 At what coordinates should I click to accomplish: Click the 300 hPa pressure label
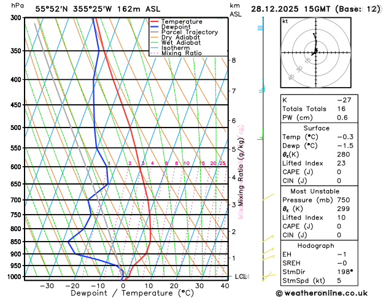click(17, 17)
